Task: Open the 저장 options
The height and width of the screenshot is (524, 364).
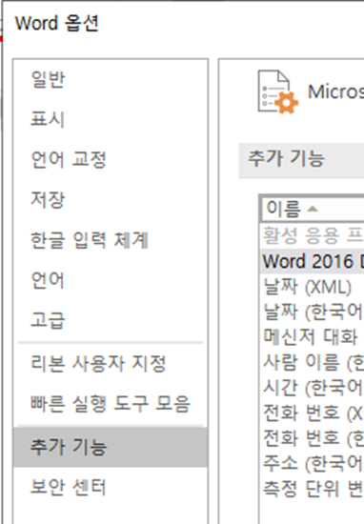Action: pos(111,199)
